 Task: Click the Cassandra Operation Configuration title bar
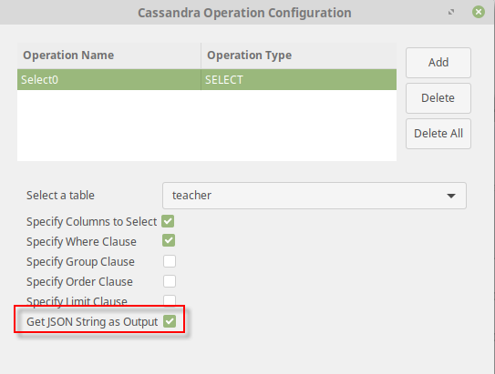click(244, 13)
